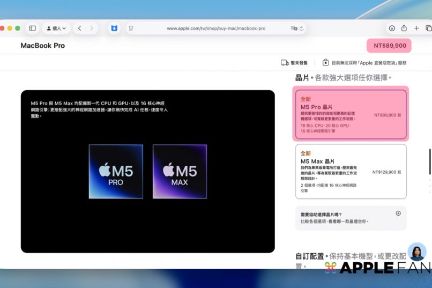This screenshot has height=288, width=432.
Task: Click the Apple 直營店取貨 pickup info
Action: [364, 63]
